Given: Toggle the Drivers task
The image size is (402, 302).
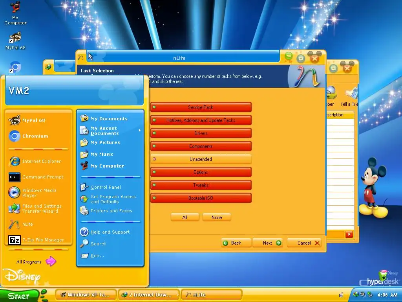Looking at the screenshot, I should coord(201,133).
